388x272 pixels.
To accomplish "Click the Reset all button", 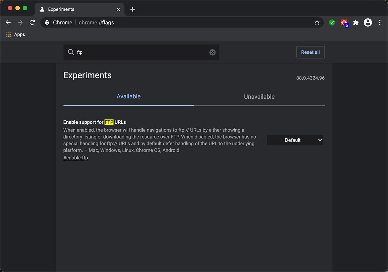I will 310,52.
